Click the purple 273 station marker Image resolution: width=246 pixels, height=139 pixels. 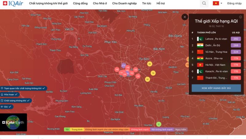[x=124, y=65]
